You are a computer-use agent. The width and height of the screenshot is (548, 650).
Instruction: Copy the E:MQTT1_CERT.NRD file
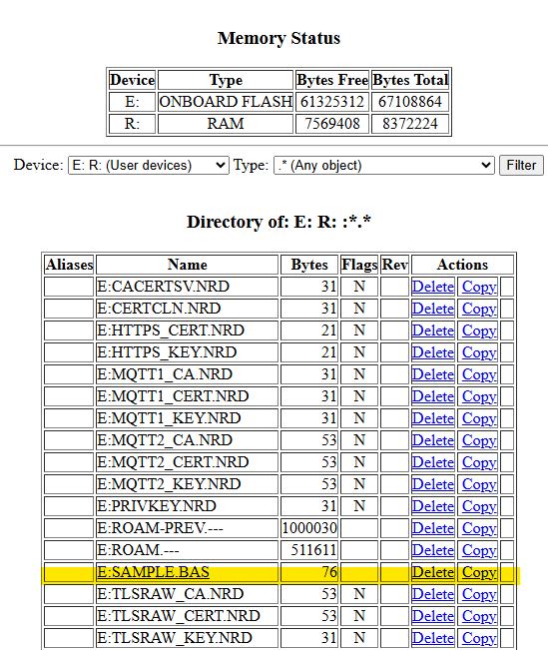(479, 396)
